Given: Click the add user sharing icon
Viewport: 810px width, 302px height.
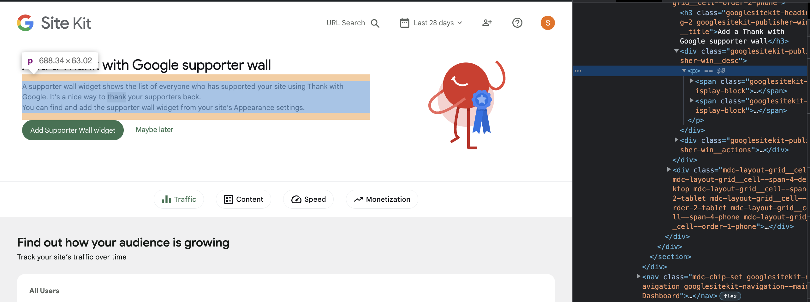Looking at the screenshot, I should pyautogui.click(x=487, y=23).
